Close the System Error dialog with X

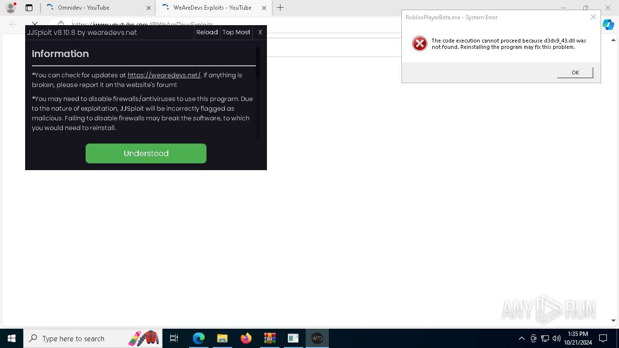[x=593, y=17]
